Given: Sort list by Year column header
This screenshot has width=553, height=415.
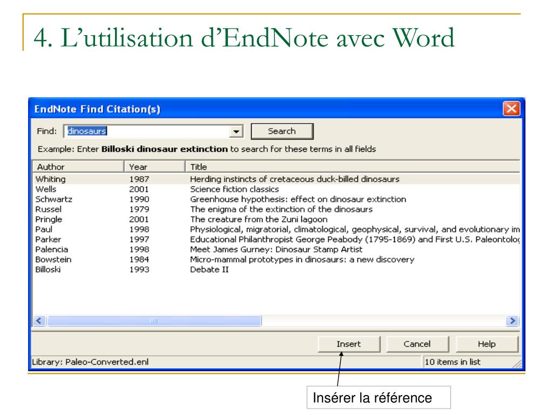Looking at the screenshot, I should [x=154, y=166].
